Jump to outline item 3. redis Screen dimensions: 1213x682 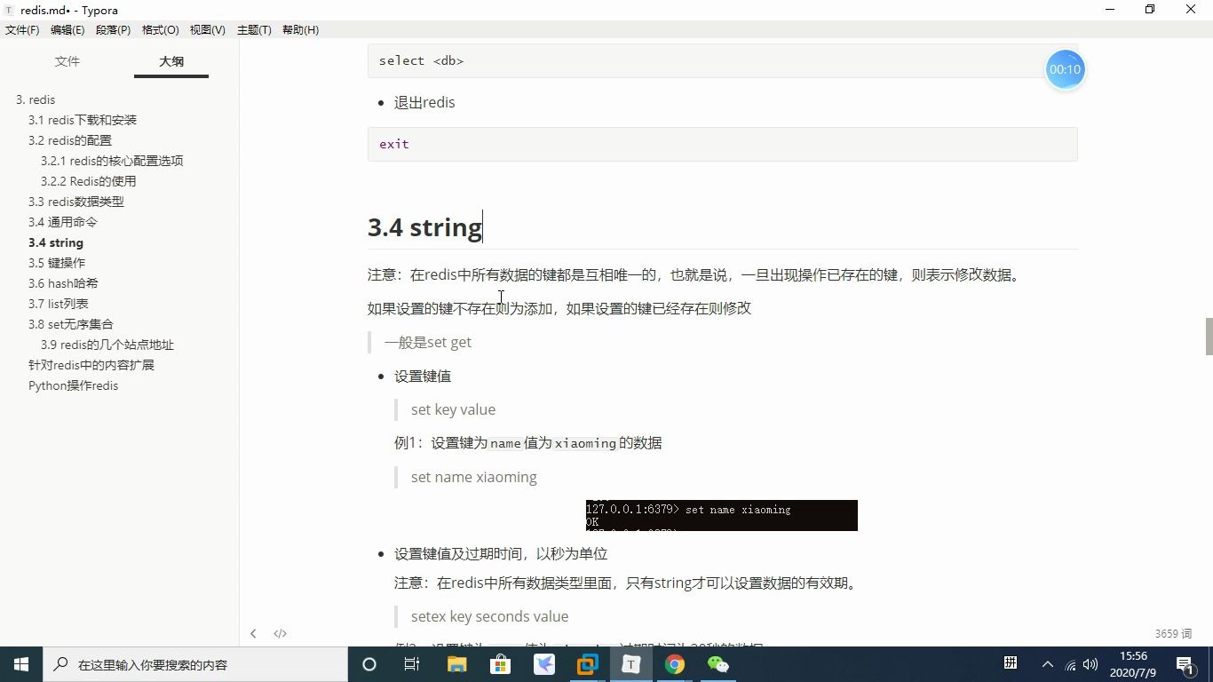(36, 99)
